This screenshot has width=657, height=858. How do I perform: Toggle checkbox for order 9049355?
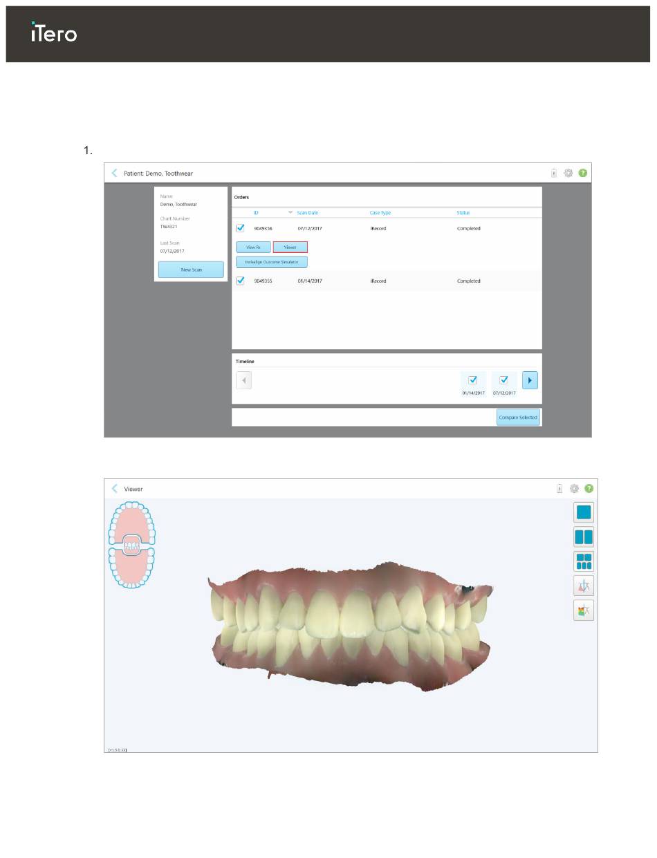click(x=240, y=281)
